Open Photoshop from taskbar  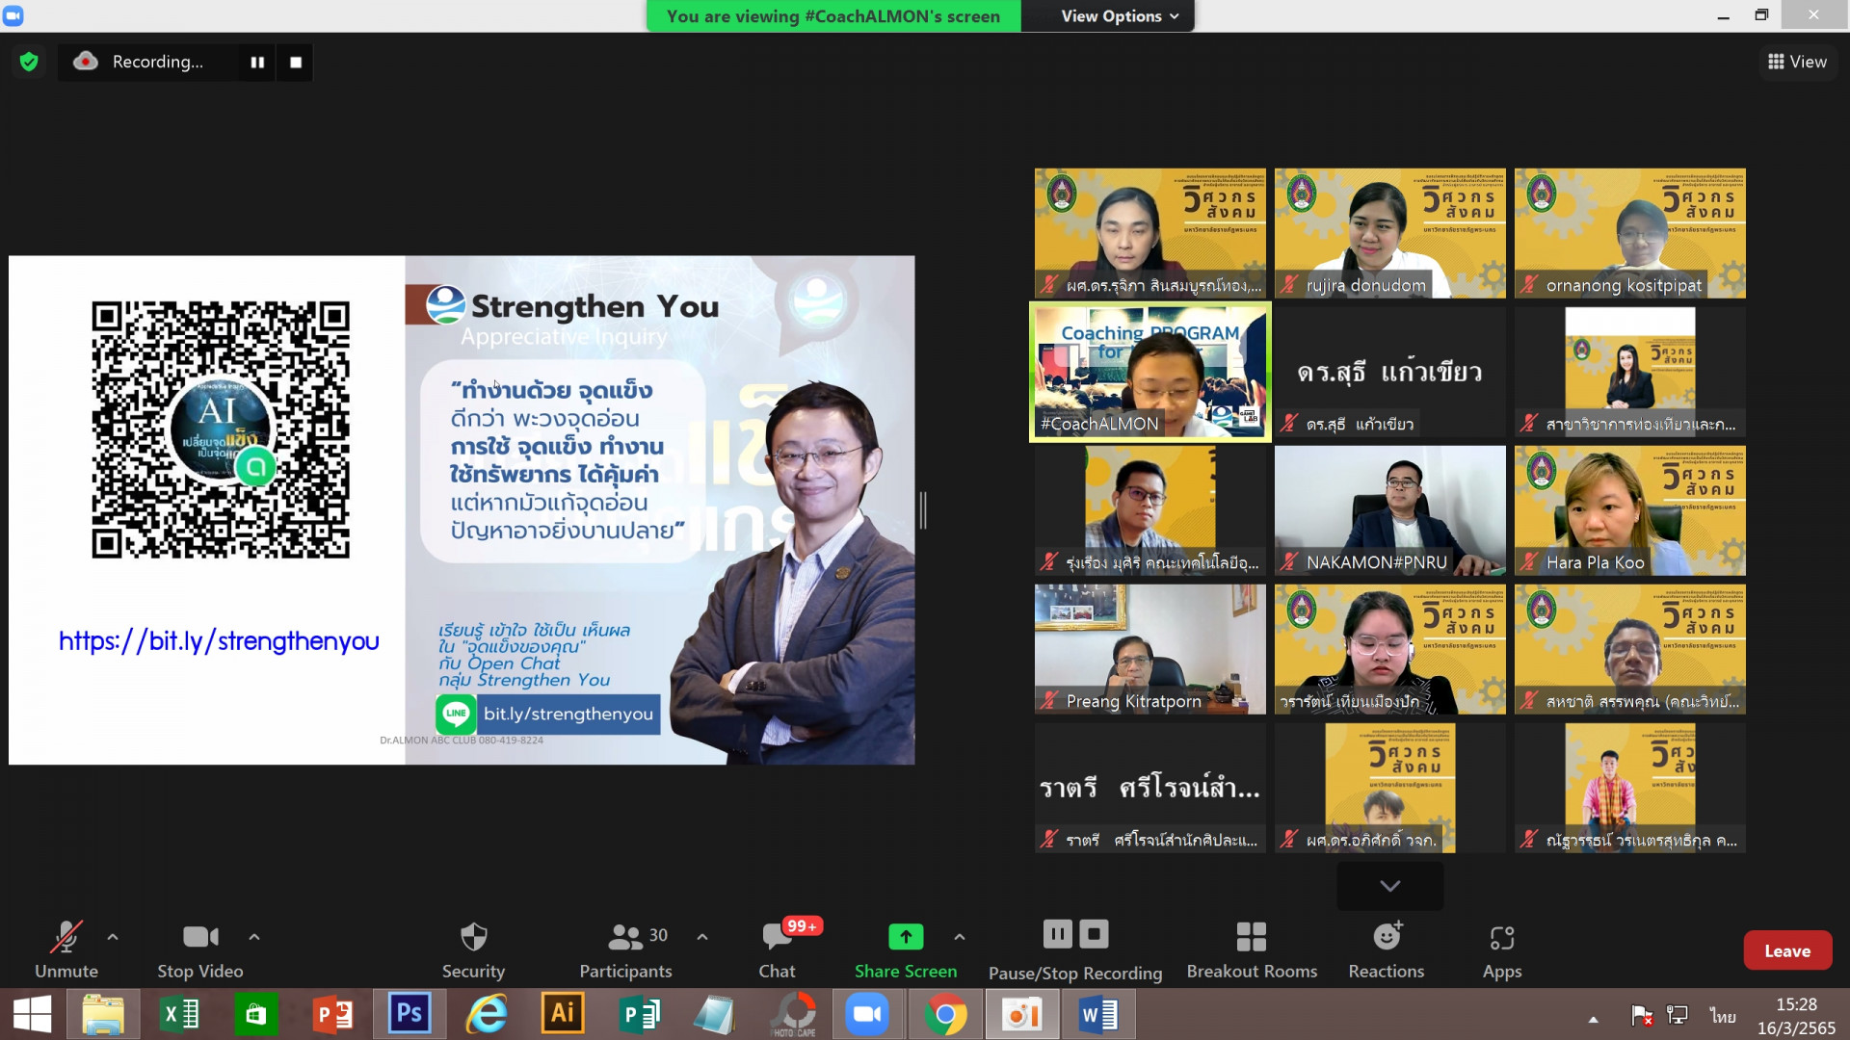coord(410,1015)
